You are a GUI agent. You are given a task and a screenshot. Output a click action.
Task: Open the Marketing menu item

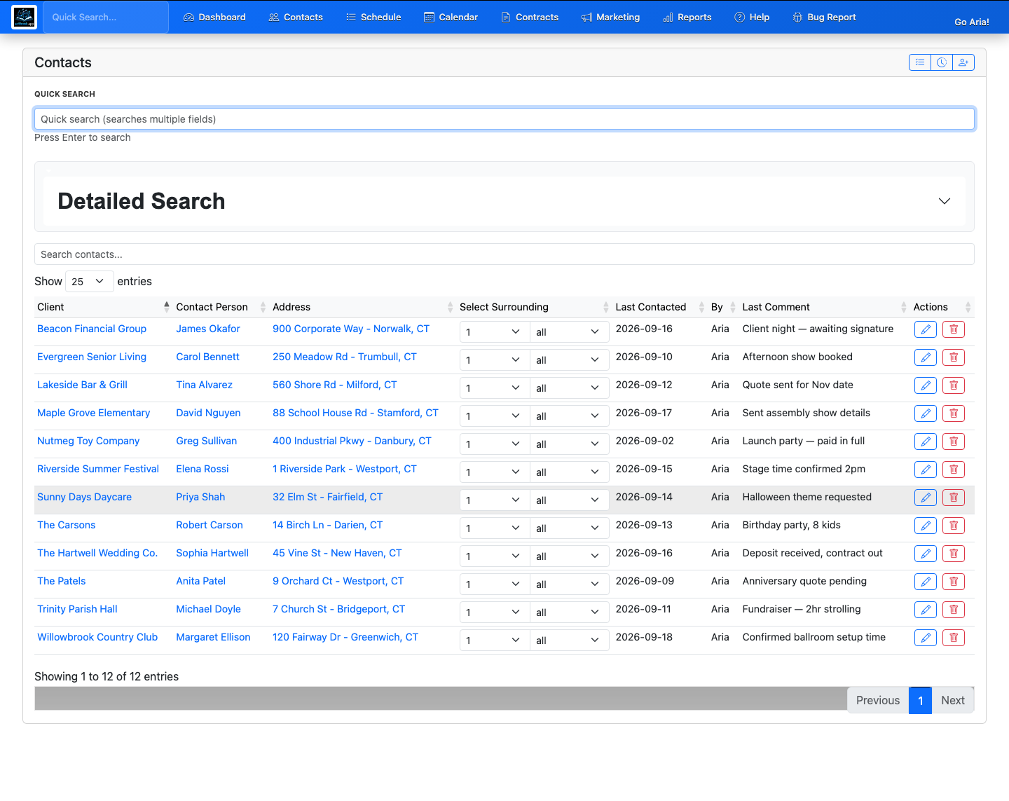[x=610, y=17]
